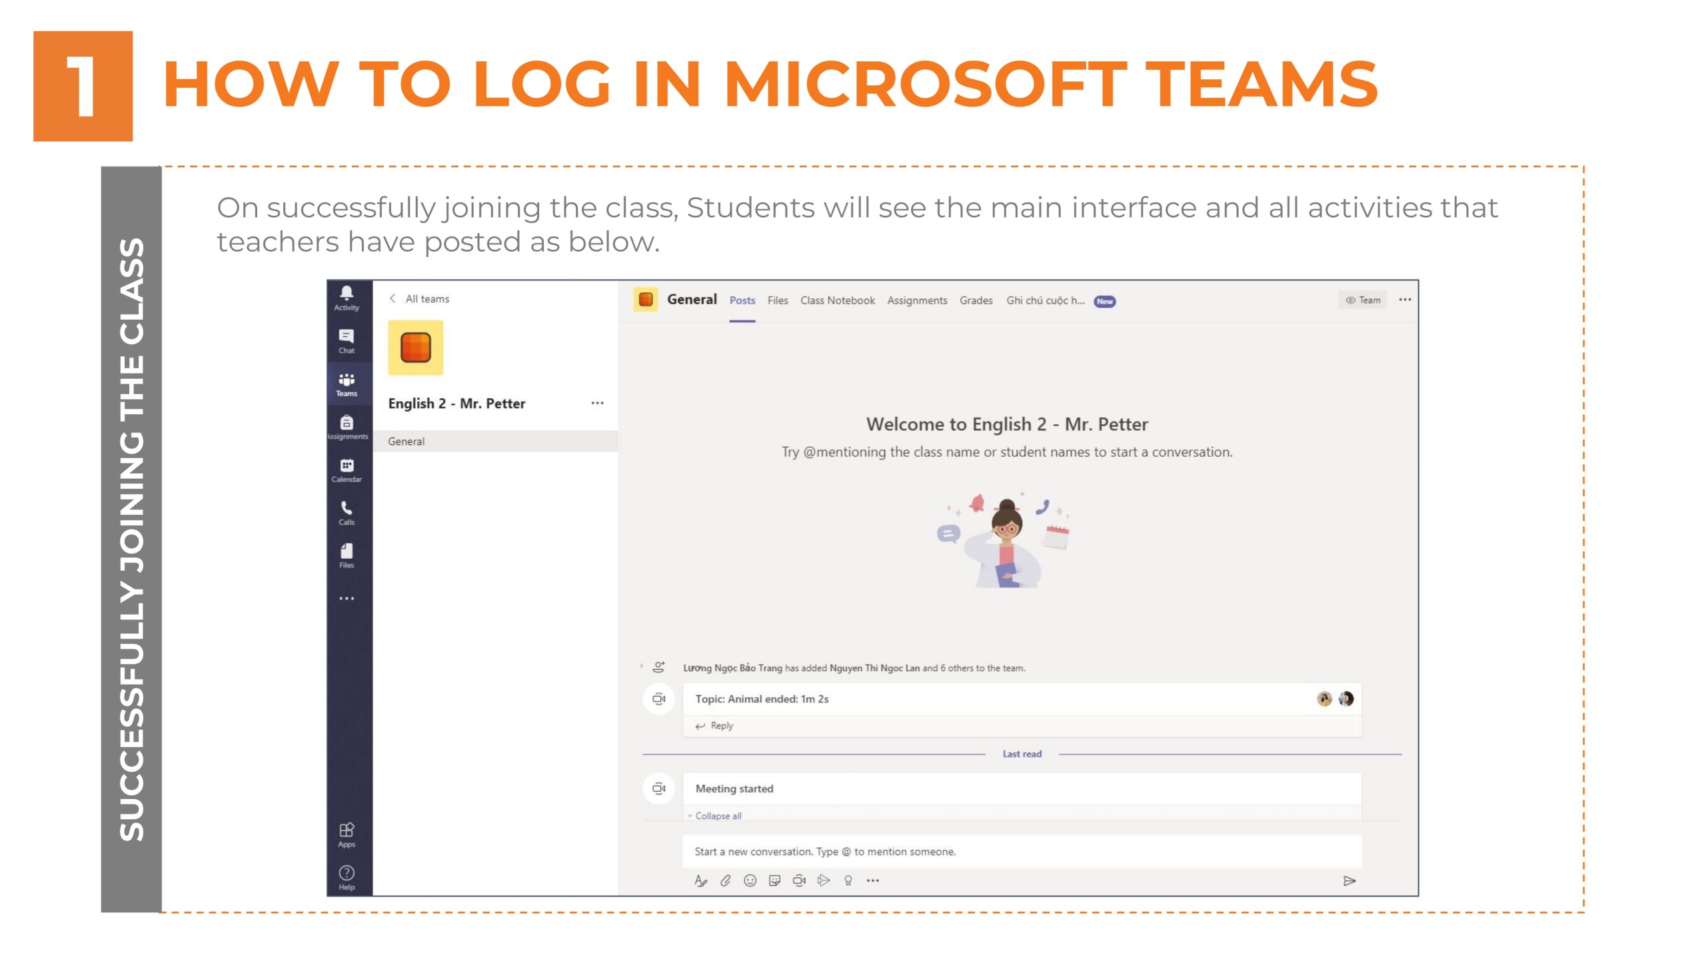The image size is (1706, 959).
Task: Open the Praise badge icon
Action: point(848,880)
